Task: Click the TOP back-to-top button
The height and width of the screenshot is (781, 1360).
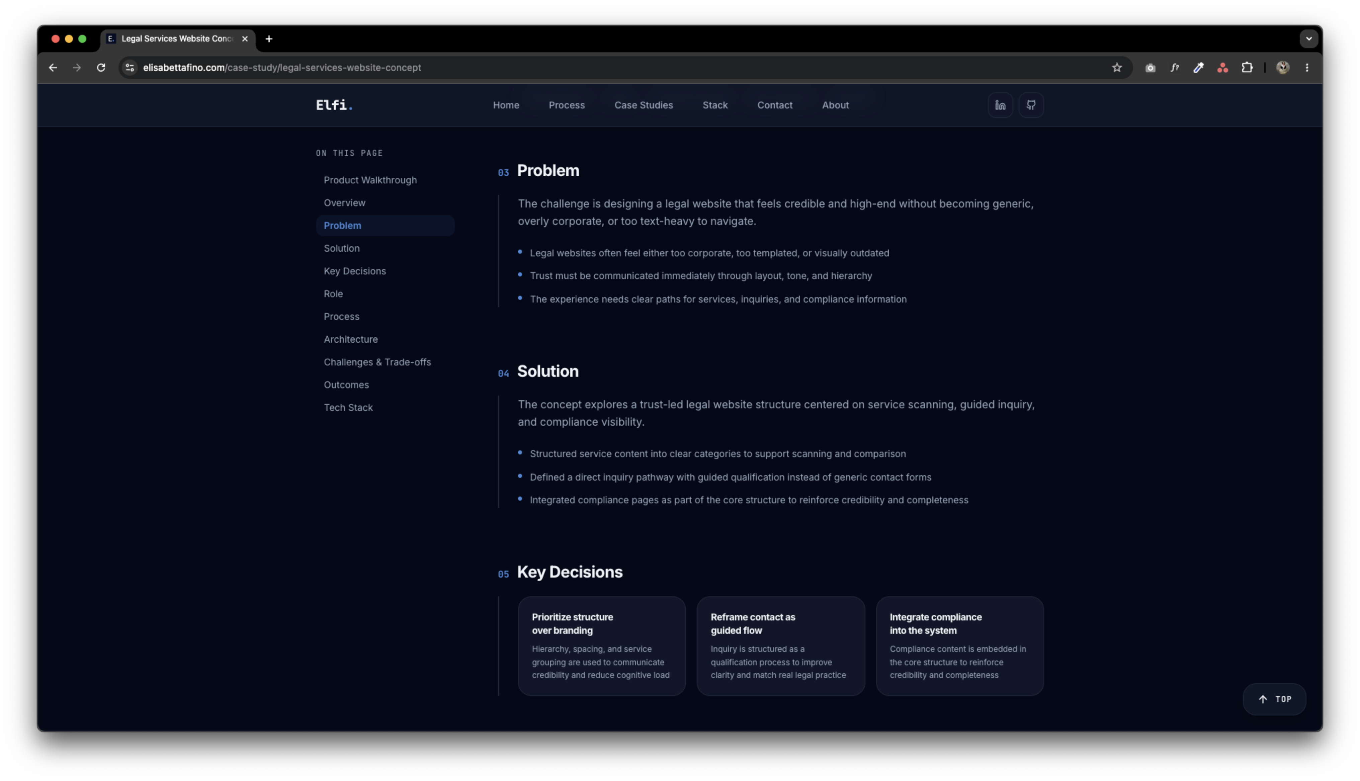Action: [x=1274, y=699]
